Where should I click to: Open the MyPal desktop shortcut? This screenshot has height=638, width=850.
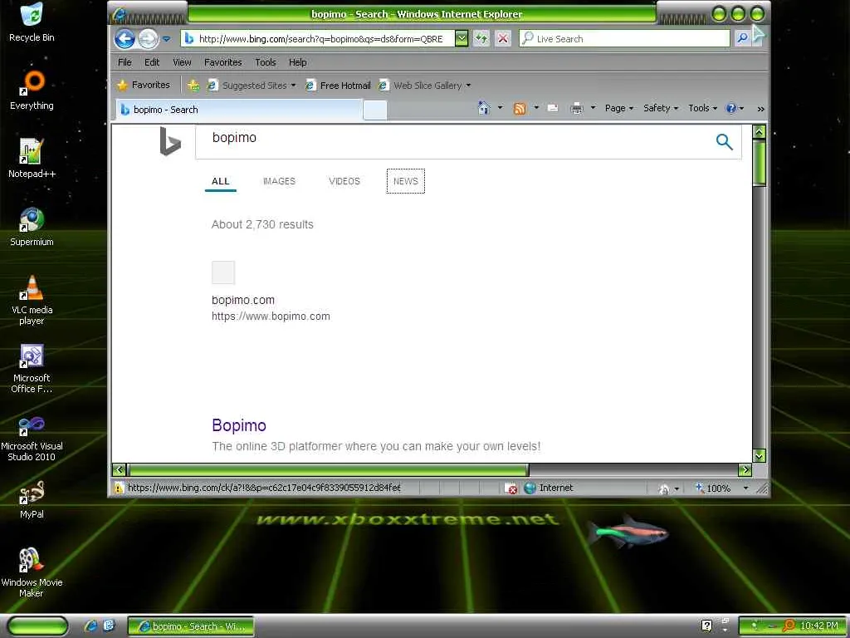[32, 499]
